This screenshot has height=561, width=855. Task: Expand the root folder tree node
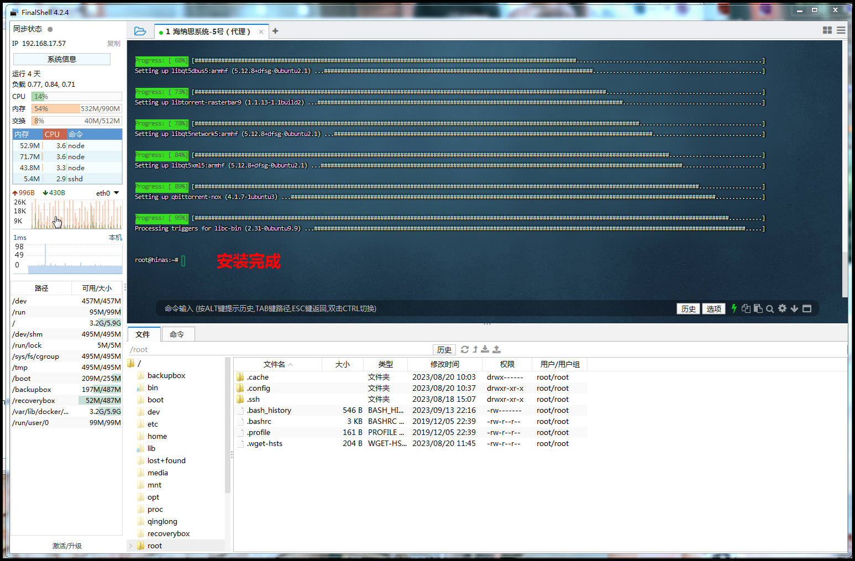tap(131, 546)
